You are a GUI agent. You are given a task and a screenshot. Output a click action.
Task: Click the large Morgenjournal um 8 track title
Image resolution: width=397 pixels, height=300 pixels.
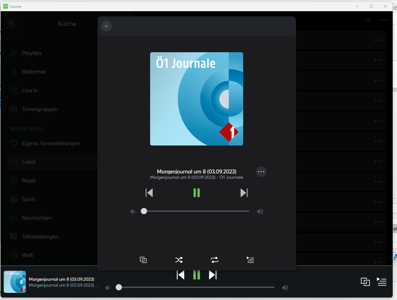[x=197, y=172]
